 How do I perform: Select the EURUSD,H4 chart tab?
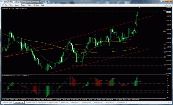[x=19, y=102]
